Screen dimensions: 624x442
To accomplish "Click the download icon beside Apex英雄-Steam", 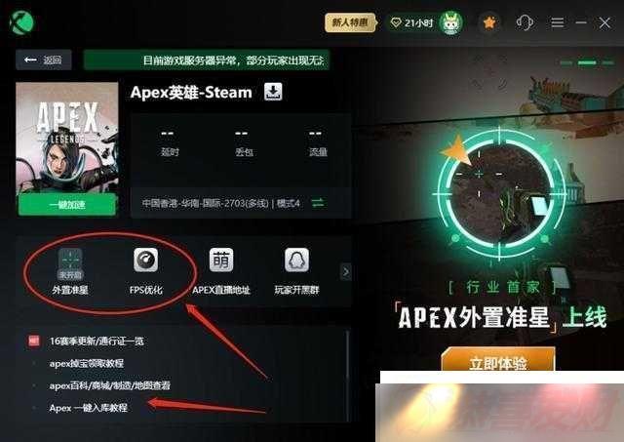I will pos(273,92).
